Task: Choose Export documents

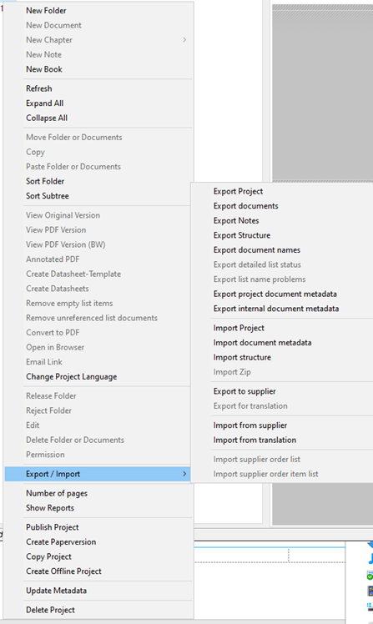Action: [x=245, y=206]
